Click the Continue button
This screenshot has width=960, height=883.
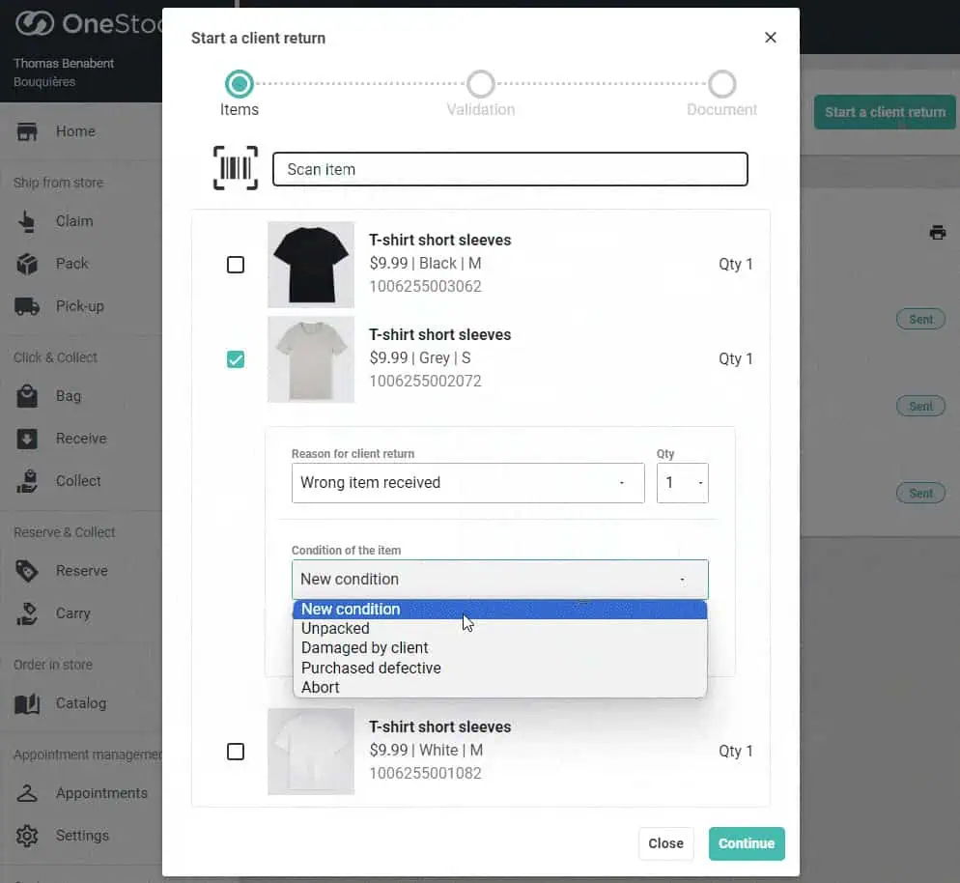747,843
